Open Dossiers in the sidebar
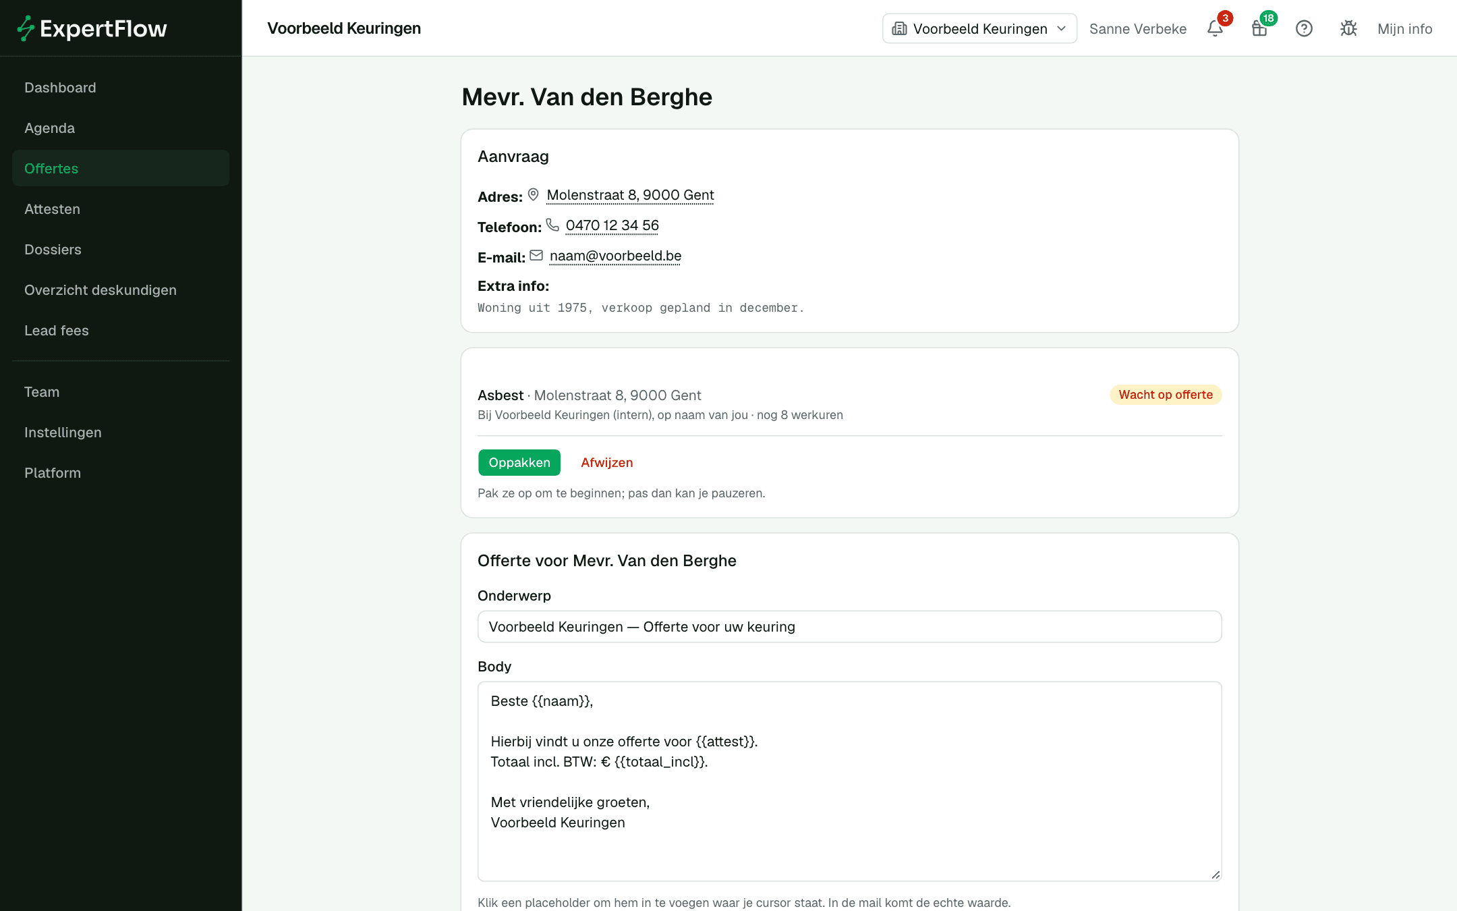 click(121, 250)
